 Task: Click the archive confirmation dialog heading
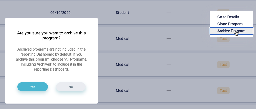click(51, 36)
